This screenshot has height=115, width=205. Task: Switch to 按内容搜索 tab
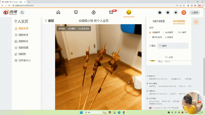click(x=179, y=21)
